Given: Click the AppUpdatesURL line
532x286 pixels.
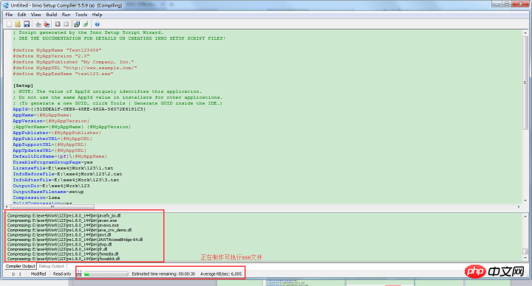Looking at the screenshot, I should [x=50, y=150].
